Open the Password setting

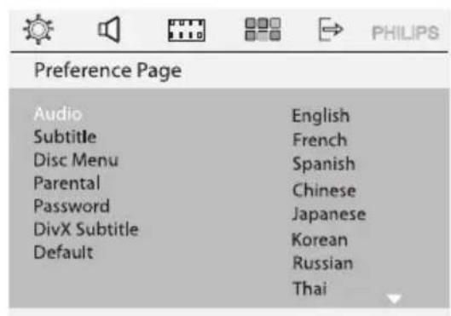click(x=72, y=206)
